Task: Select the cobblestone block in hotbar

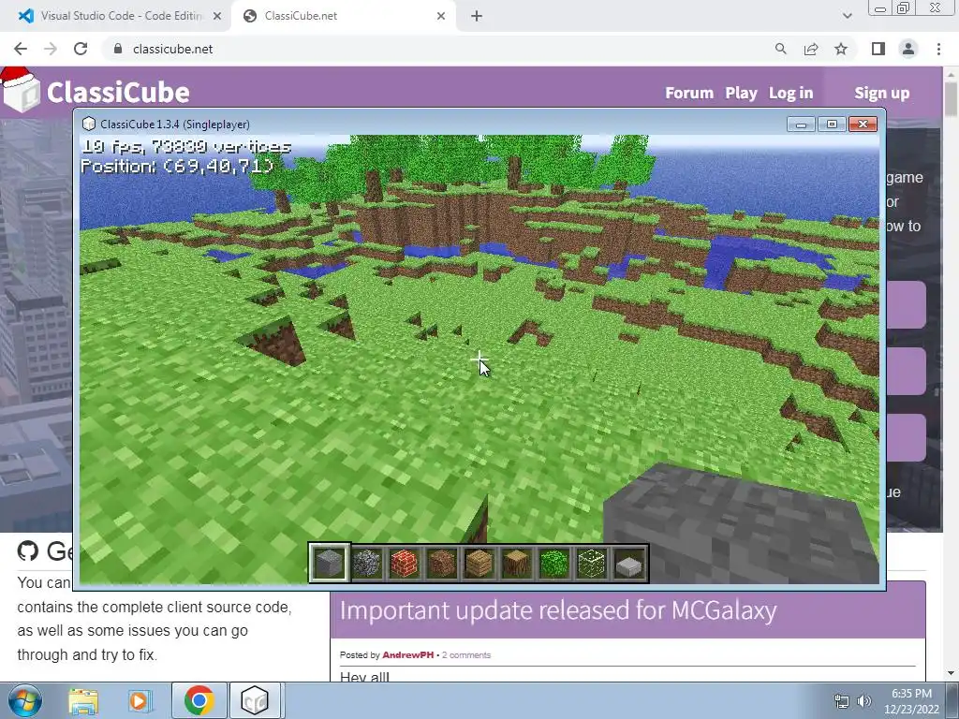Action: click(x=367, y=563)
